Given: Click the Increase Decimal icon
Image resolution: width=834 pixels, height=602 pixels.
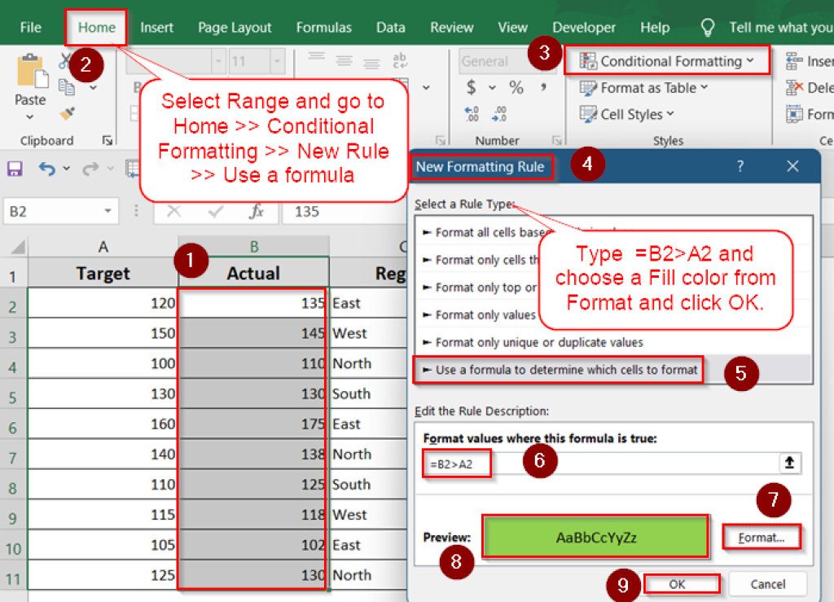Looking at the screenshot, I should (x=471, y=112).
